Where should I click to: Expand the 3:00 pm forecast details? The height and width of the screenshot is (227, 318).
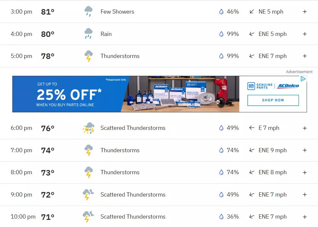pos(305,12)
